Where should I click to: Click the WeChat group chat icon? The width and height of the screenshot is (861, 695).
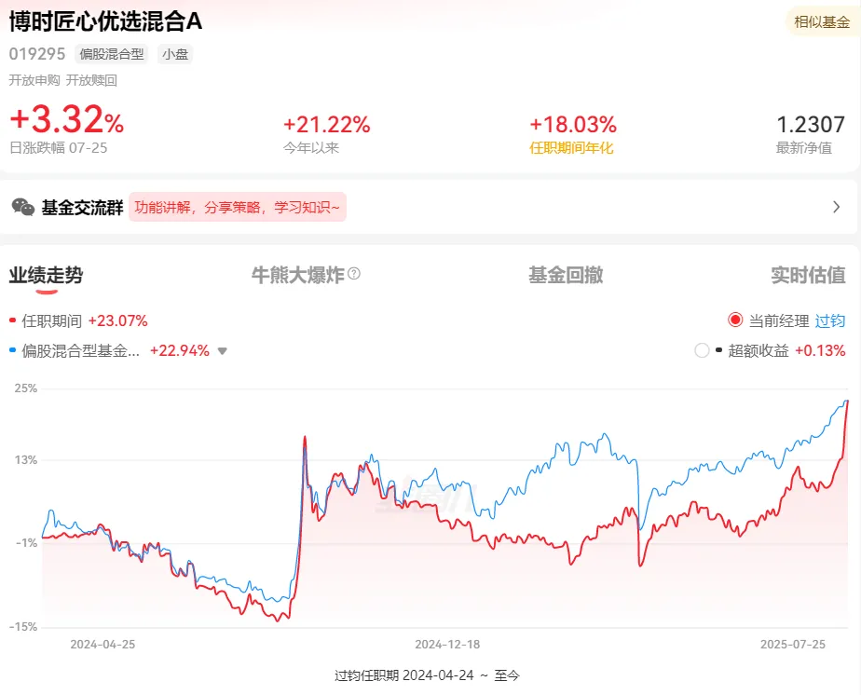click(x=23, y=207)
